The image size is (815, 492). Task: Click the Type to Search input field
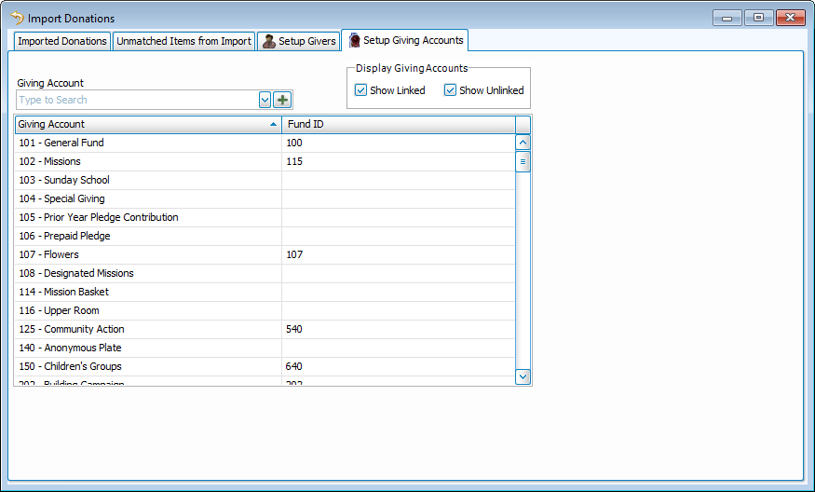click(135, 100)
